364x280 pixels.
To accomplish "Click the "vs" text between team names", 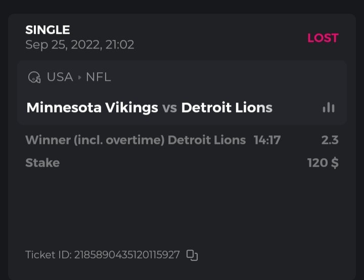I will (169, 108).
